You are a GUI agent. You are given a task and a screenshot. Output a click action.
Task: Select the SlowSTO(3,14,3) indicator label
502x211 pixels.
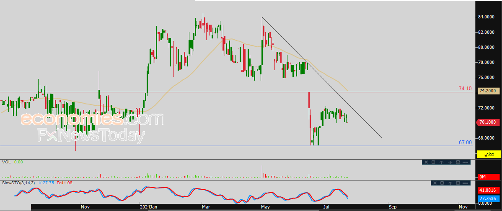(x=19, y=183)
